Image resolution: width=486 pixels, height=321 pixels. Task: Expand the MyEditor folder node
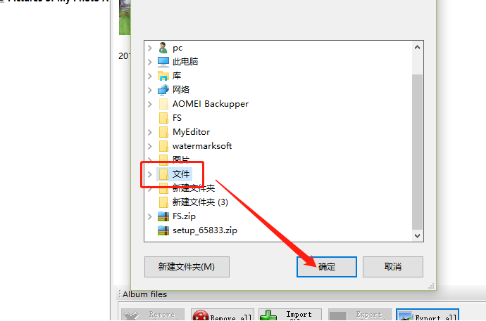coord(150,132)
